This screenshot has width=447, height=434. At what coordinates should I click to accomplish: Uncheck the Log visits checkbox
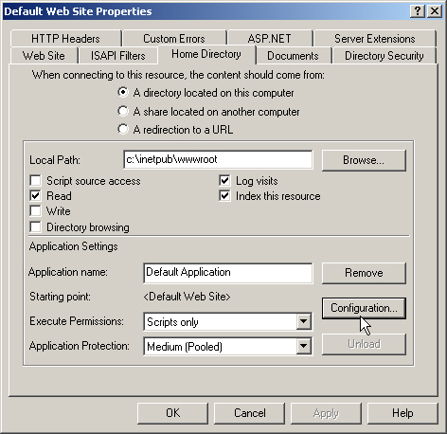pos(224,181)
